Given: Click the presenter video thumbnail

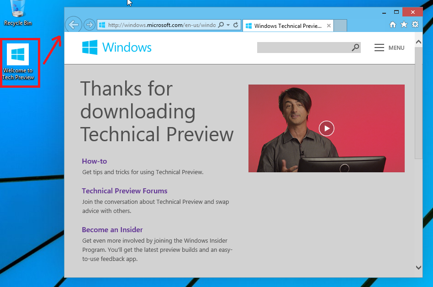Looking at the screenshot, I should point(327,128).
